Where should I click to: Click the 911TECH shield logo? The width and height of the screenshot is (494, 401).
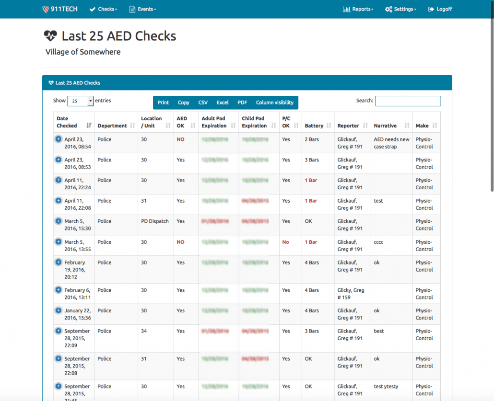[x=47, y=9]
